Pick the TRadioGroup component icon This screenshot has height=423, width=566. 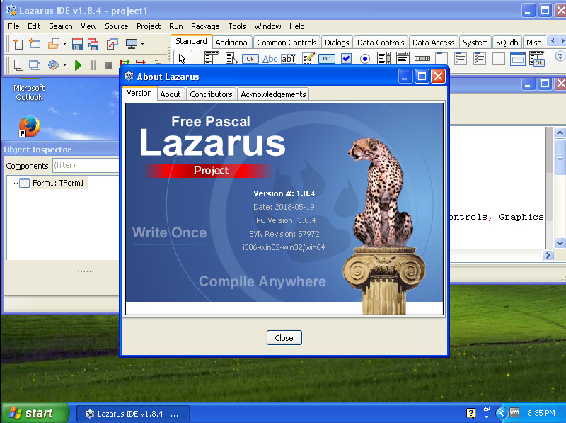click(x=461, y=58)
